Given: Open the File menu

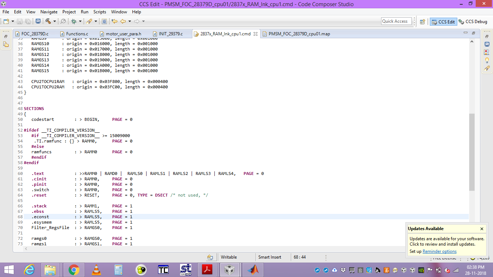Looking at the screenshot, I should tap(6, 12).
